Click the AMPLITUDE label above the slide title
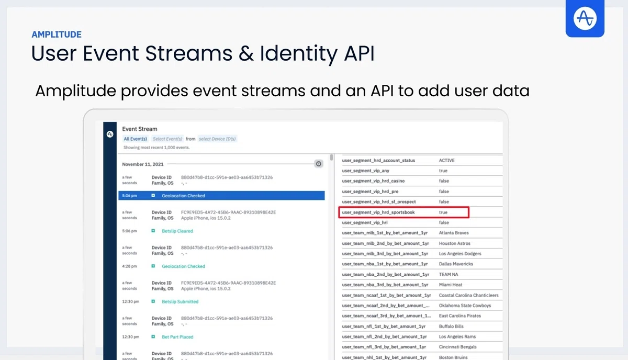Image resolution: width=628 pixels, height=360 pixels. (57, 35)
